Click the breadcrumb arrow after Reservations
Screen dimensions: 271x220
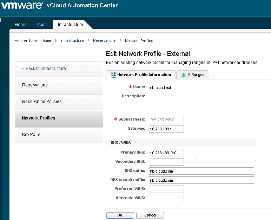[120, 40]
